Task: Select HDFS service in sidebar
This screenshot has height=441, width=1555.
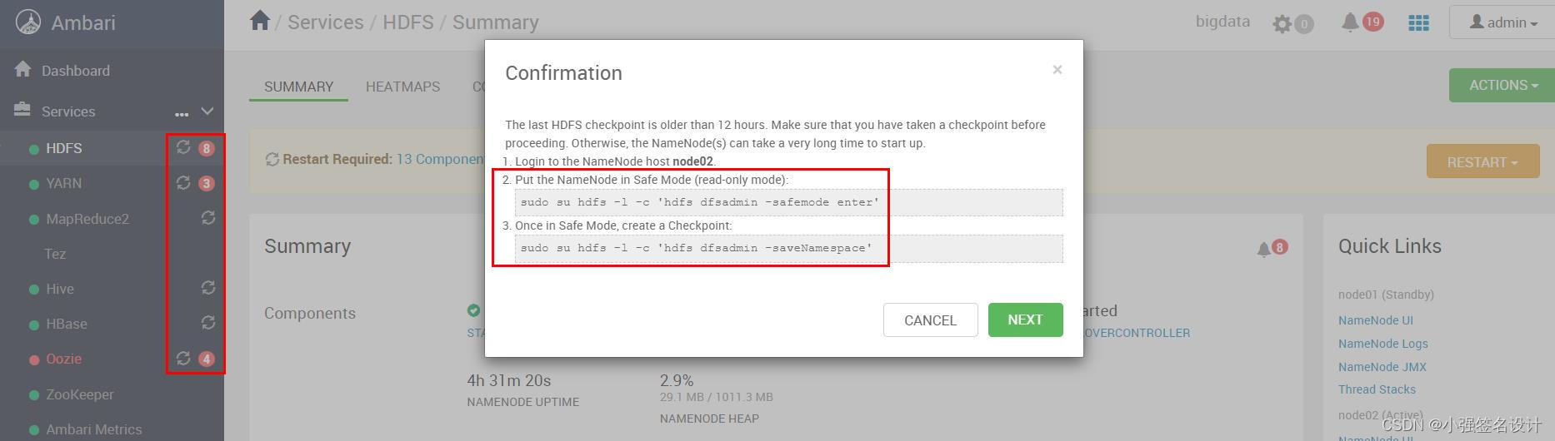Action: coord(64,148)
